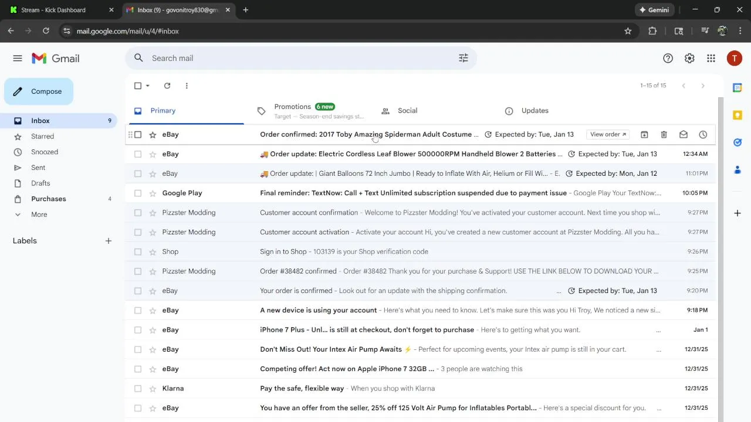Go back in browser history
The width and height of the screenshot is (751, 422).
(x=11, y=31)
